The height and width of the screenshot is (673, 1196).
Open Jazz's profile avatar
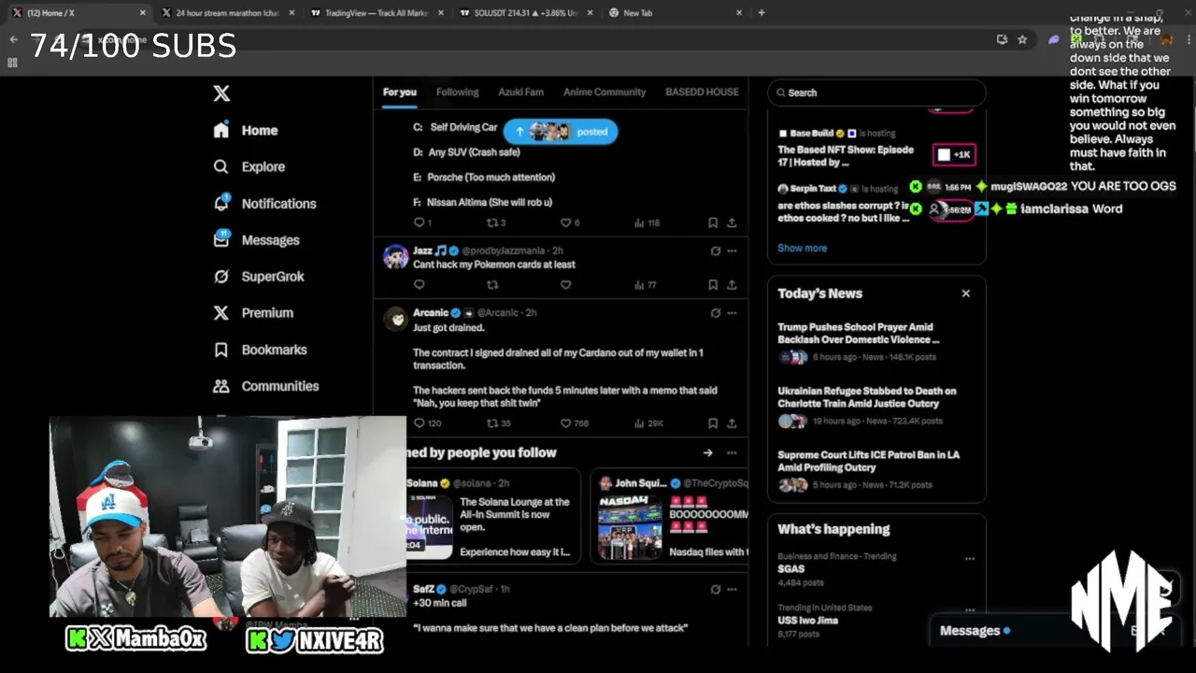click(x=395, y=256)
